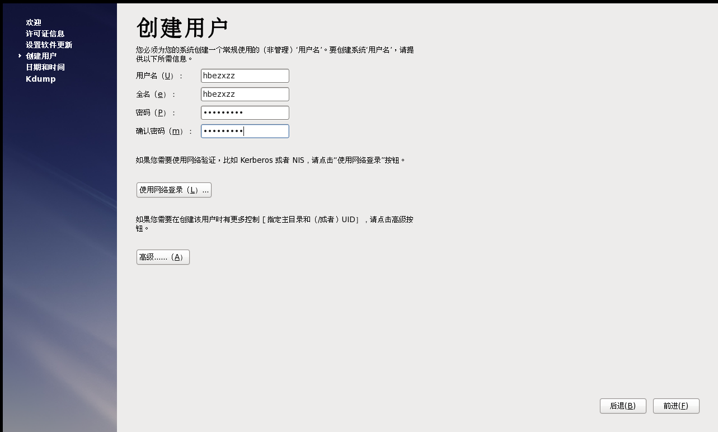Jump to the 日期和时间 step

click(x=44, y=67)
